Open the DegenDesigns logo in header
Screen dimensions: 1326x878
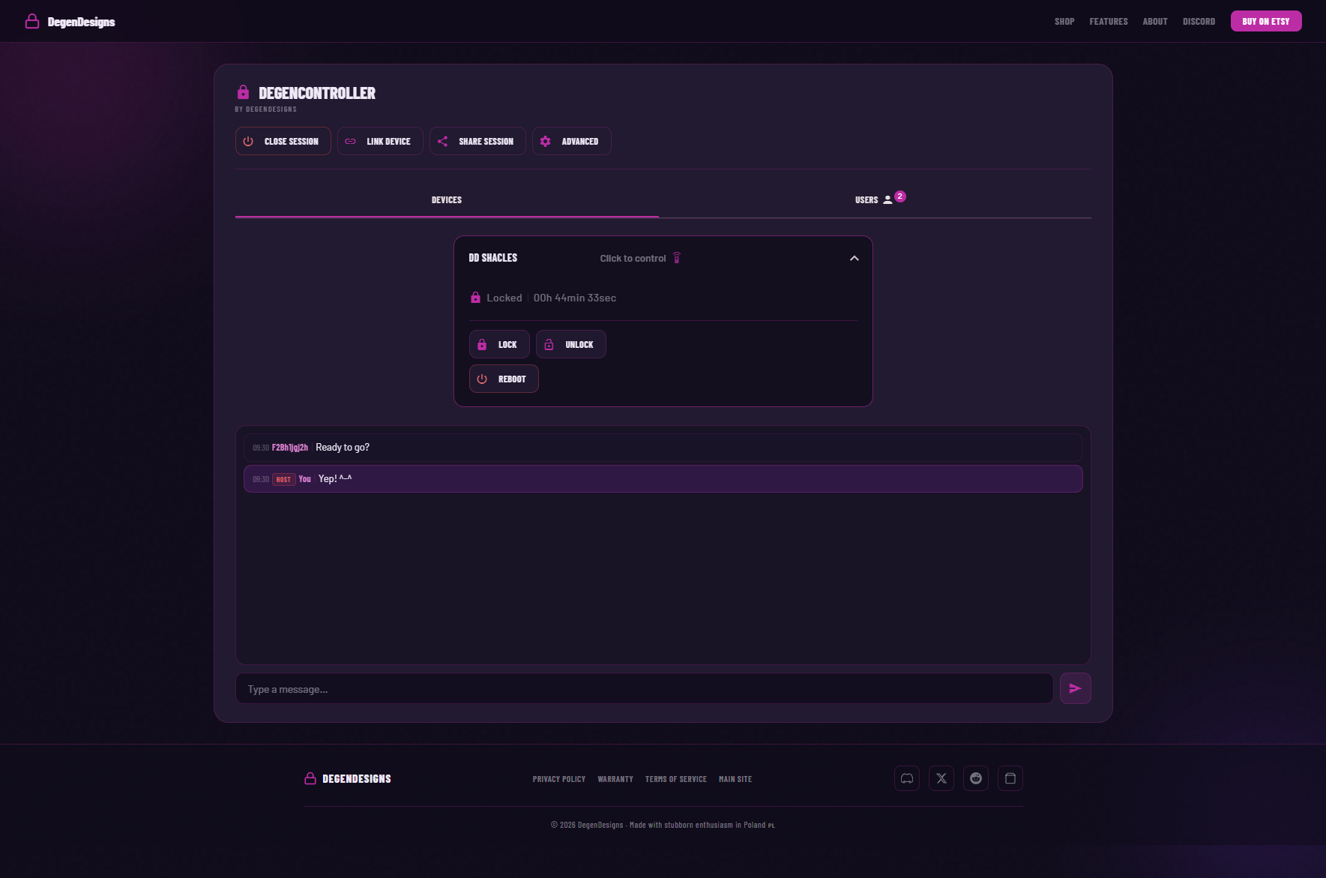pyautogui.click(x=70, y=22)
